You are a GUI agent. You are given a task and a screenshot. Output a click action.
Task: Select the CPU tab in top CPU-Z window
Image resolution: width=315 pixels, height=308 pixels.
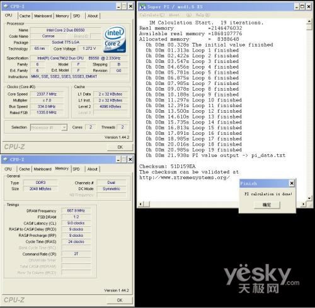[x=9, y=15]
